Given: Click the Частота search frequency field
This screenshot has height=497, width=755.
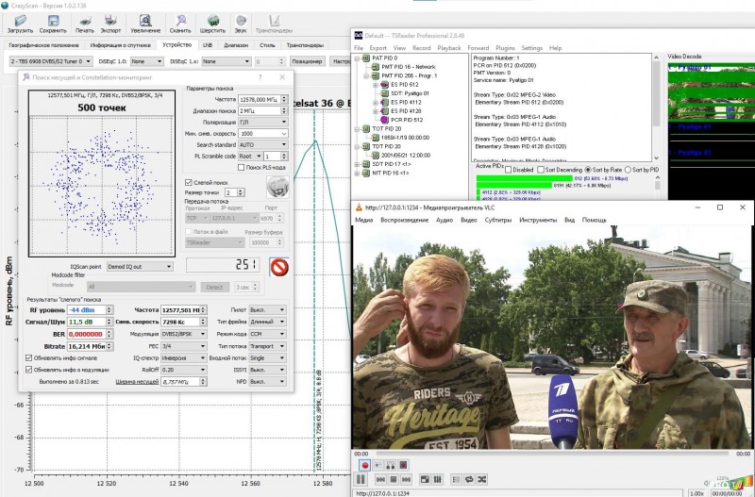Looking at the screenshot, I should coord(260,99).
